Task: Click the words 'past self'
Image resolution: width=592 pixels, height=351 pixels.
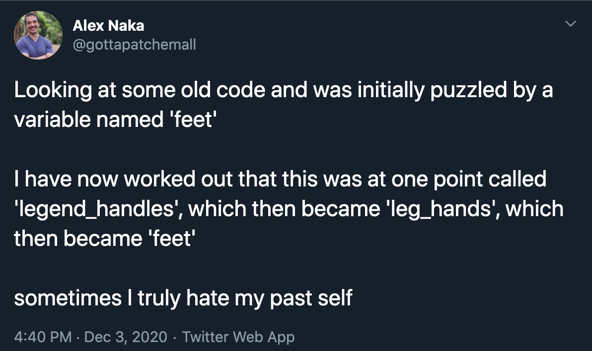Action: 311,298
